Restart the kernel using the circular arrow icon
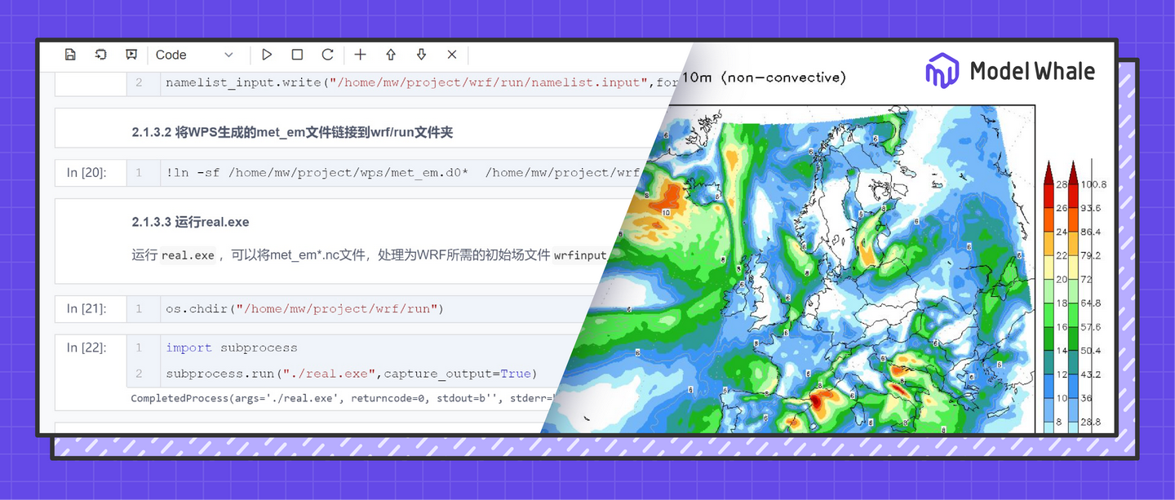This screenshot has width=1175, height=500. [327, 54]
